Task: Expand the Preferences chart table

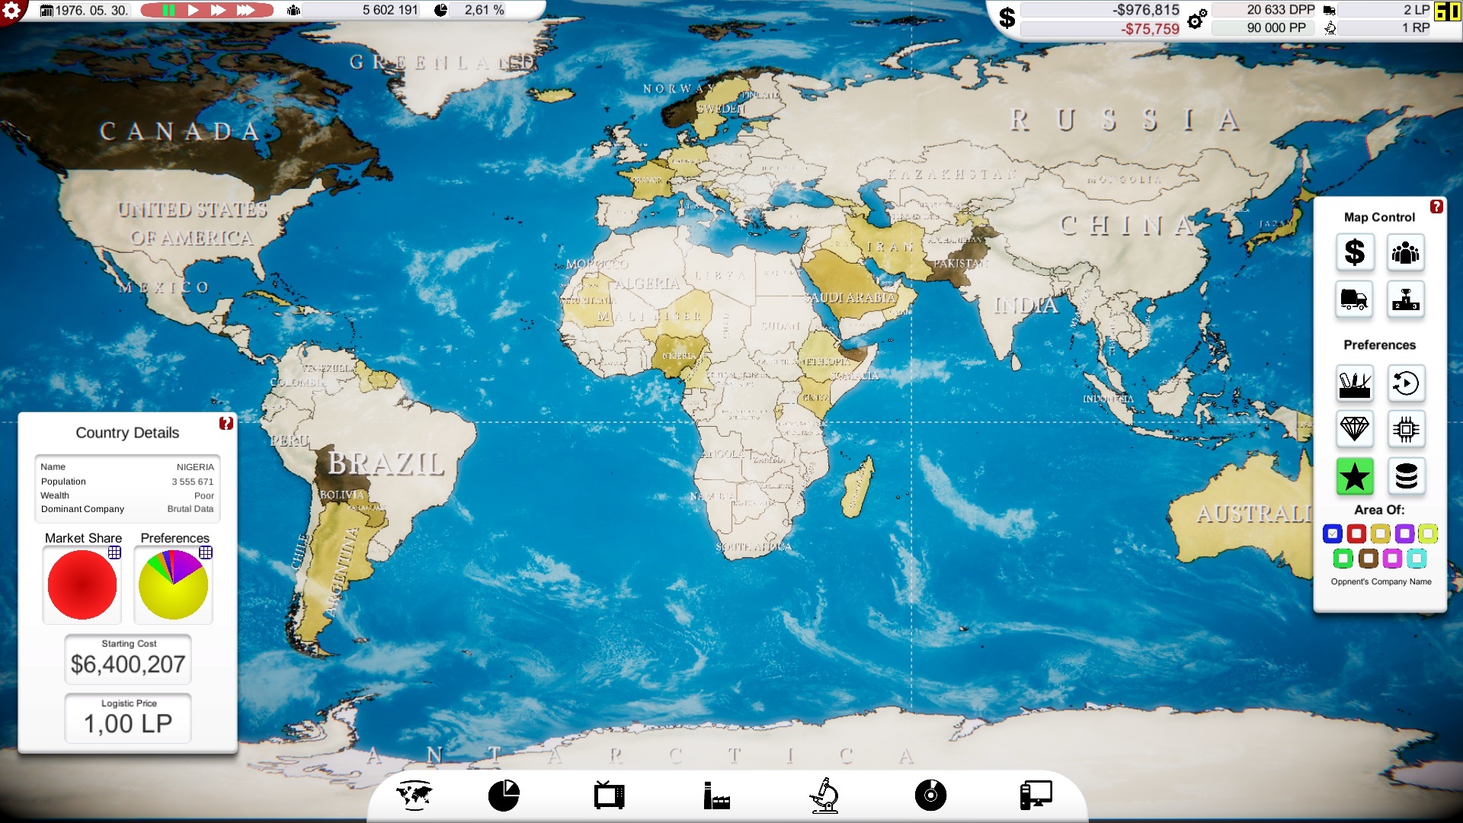Action: pyautogui.click(x=206, y=552)
